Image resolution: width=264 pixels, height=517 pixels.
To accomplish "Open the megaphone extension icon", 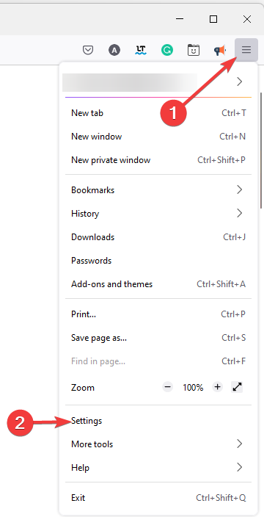I will [x=220, y=50].
